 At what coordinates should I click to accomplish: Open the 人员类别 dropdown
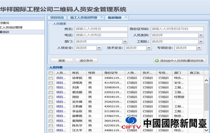201,35
